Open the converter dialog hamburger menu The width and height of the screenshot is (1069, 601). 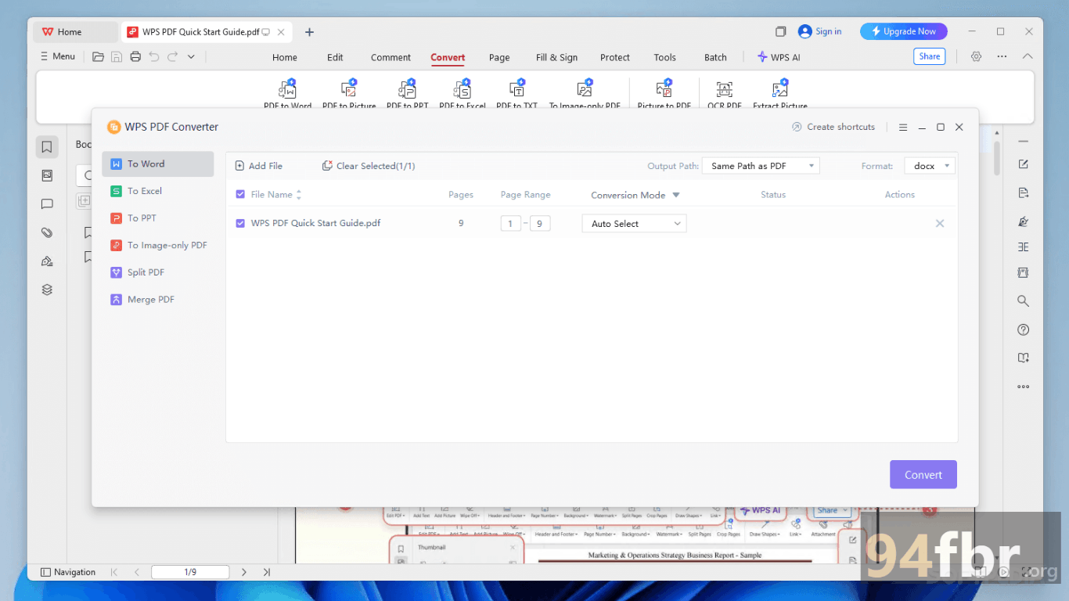pos(903,127)
